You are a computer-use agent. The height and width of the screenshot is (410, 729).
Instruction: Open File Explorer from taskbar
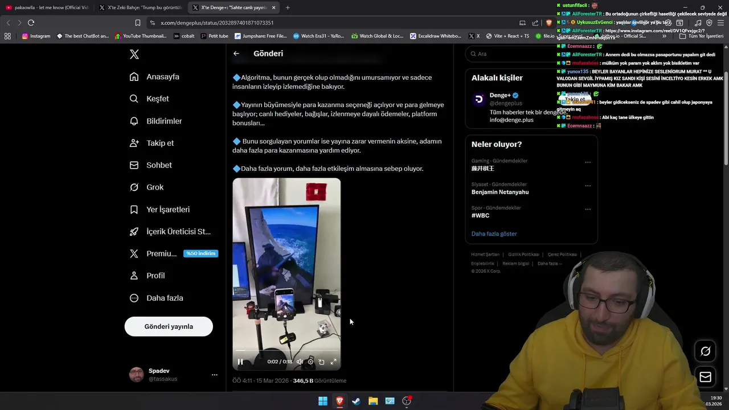[373, 401]
